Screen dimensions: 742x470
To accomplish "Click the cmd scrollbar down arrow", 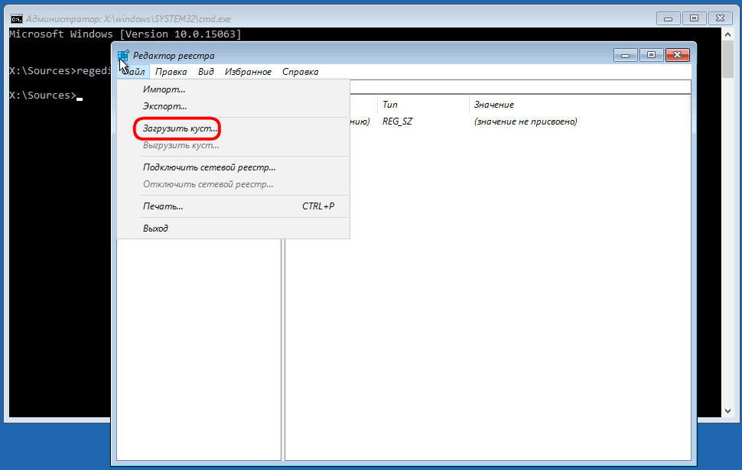I will coord(727,411).
